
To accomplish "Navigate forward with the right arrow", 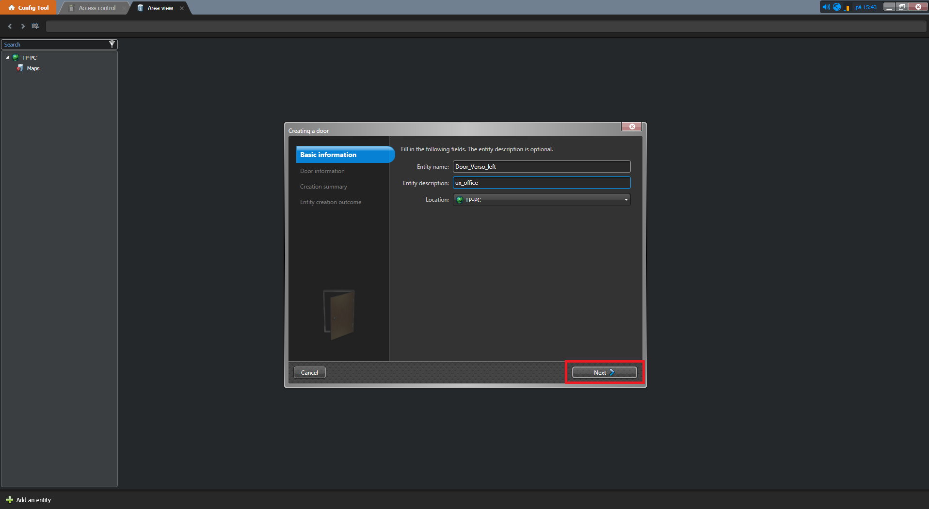I will coord(23,26).
